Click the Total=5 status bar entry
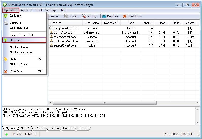 pyautogui.click(x=30, y=134)
